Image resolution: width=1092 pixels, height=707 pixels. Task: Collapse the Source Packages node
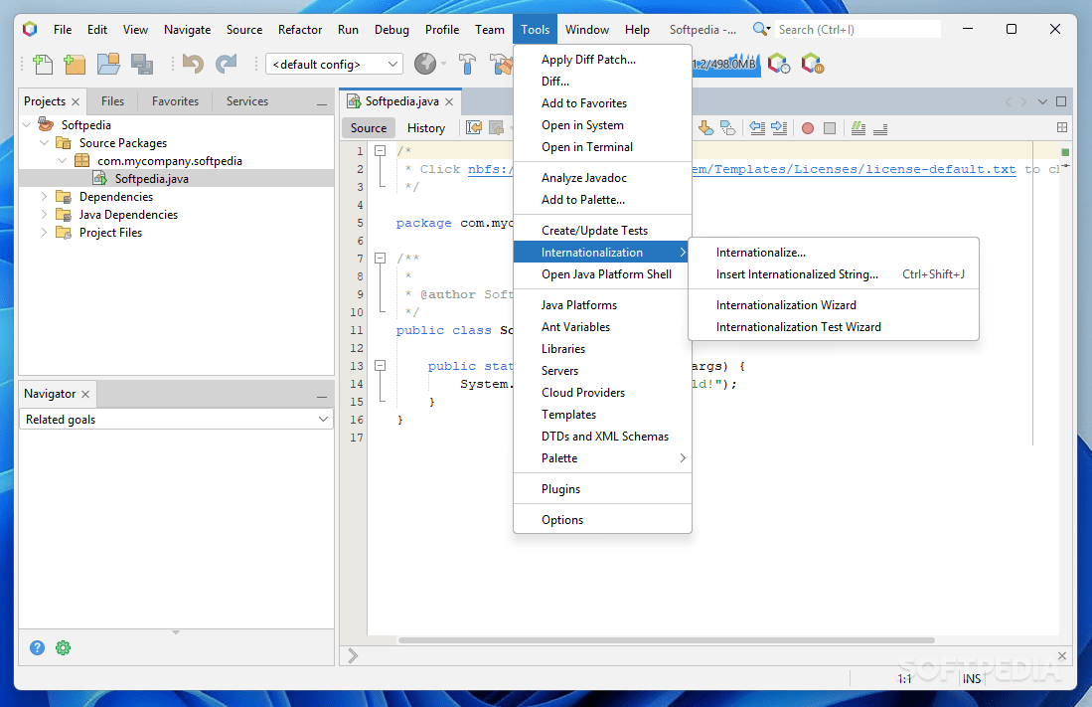pyautogui.click(x=44, y=143)
